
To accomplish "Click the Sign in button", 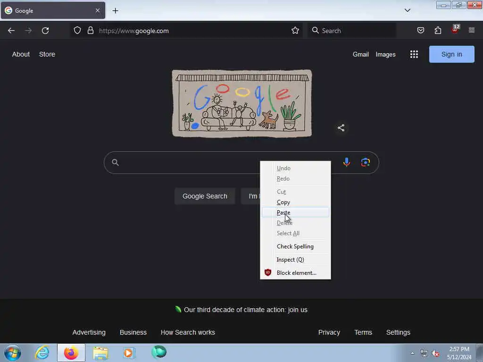I will pyautogui.click(x=451, y=54).
